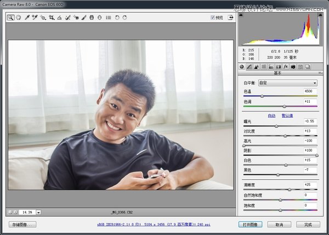Open the 基本 panel options menu
Screen dimensions: 329x235
(320, 73)
